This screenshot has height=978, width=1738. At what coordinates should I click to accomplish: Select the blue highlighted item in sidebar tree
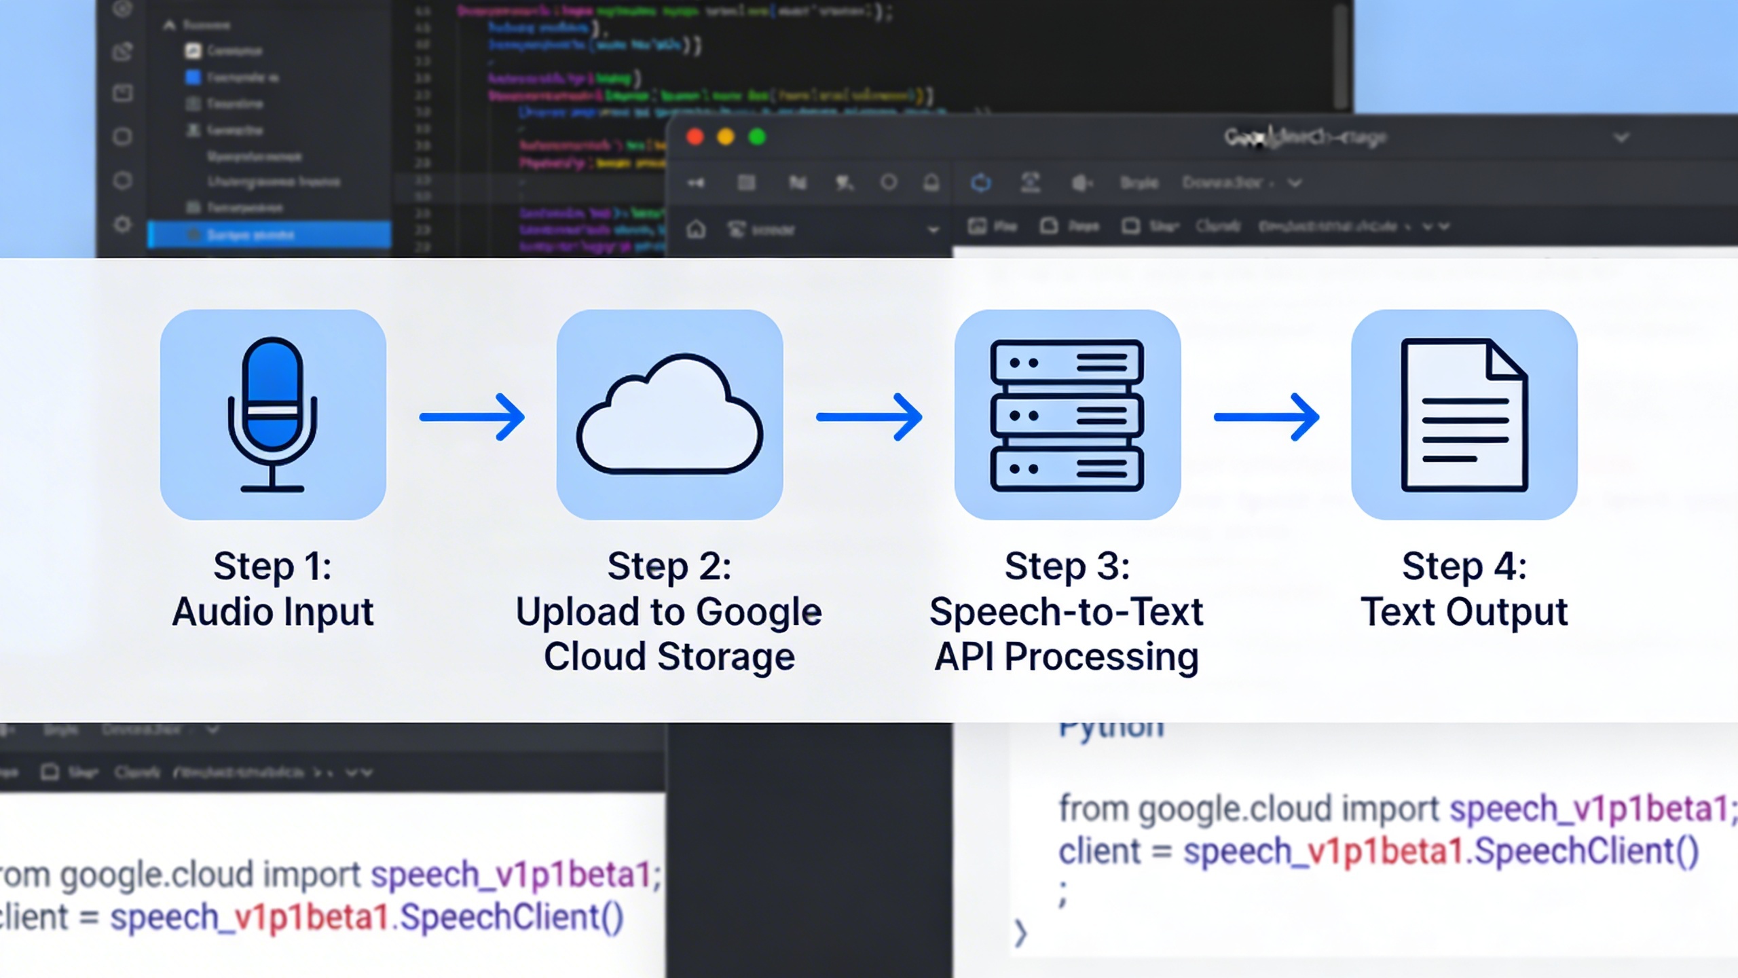pyautogui.click(x=269, y=235)
